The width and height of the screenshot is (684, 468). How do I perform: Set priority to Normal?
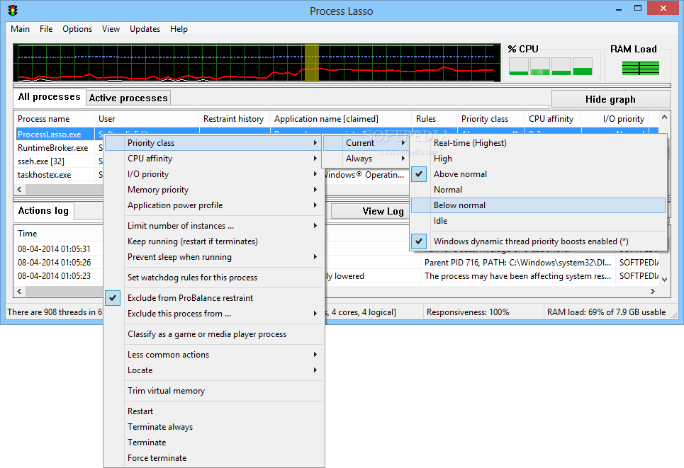(x=538, y=190)
